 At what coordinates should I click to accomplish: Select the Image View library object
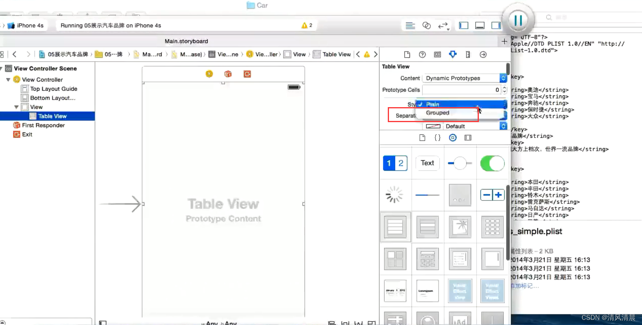460,227
